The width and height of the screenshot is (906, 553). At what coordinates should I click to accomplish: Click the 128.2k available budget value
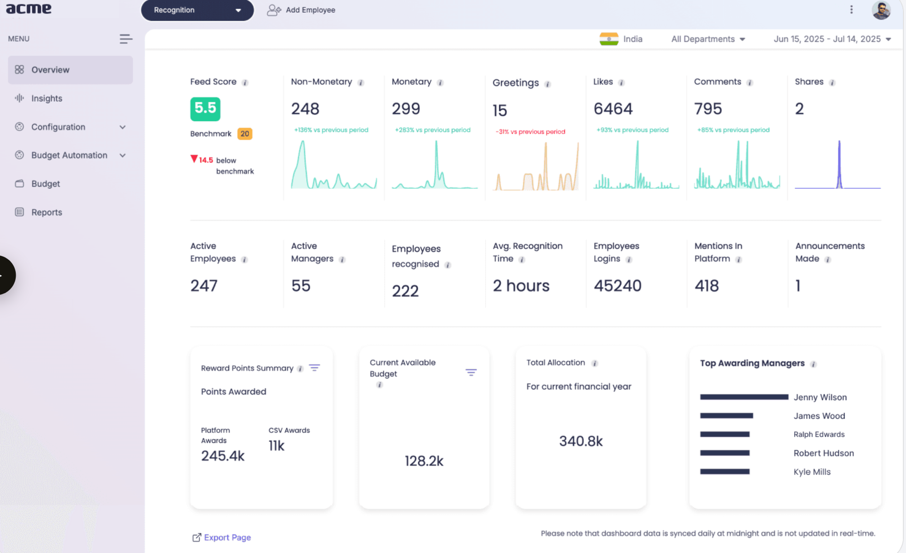pyautogui.click(x=424, y=461)
